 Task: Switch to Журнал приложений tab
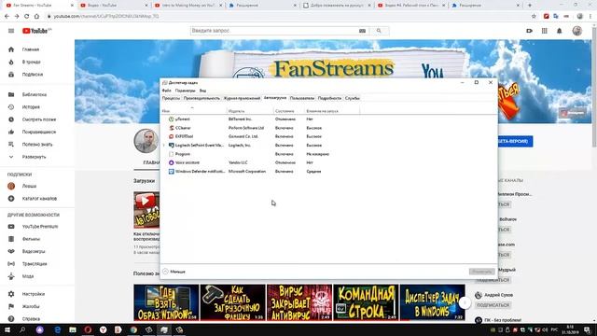[x=242, y=98]
